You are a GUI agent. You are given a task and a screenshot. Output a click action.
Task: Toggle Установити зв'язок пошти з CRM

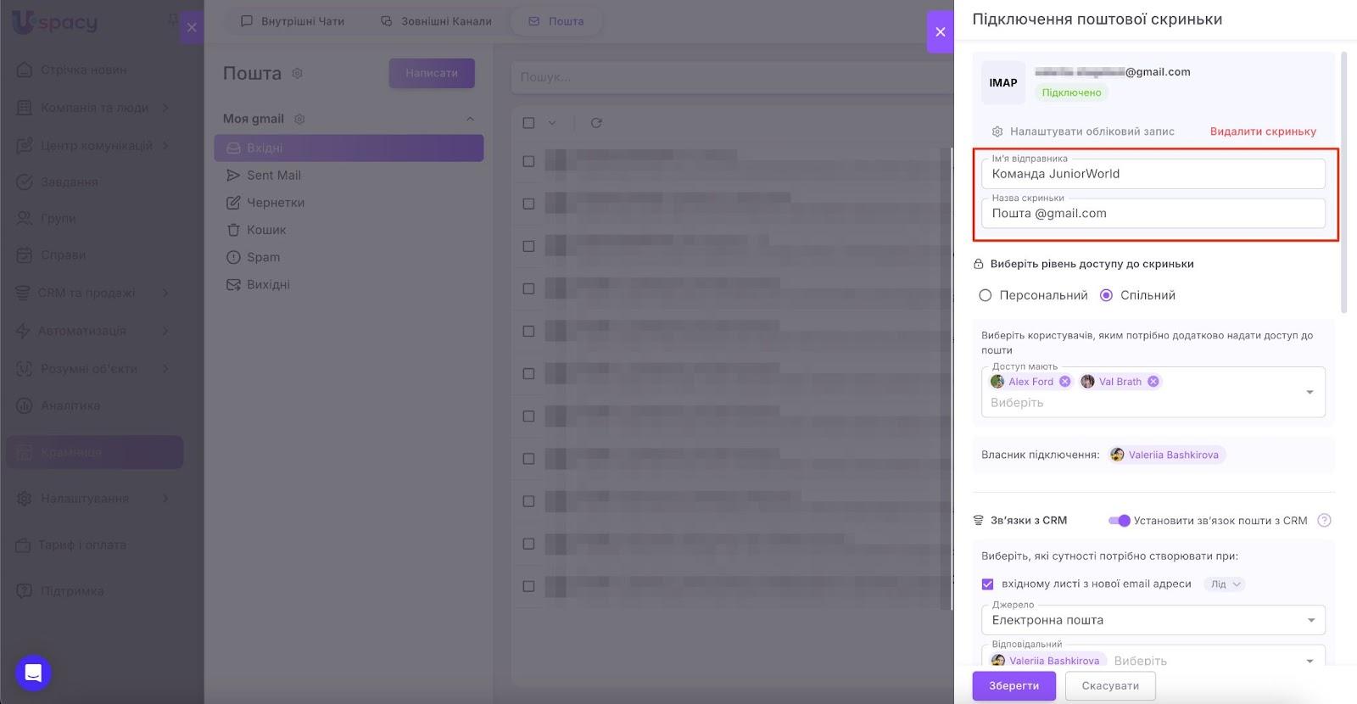click(1120, 521)
